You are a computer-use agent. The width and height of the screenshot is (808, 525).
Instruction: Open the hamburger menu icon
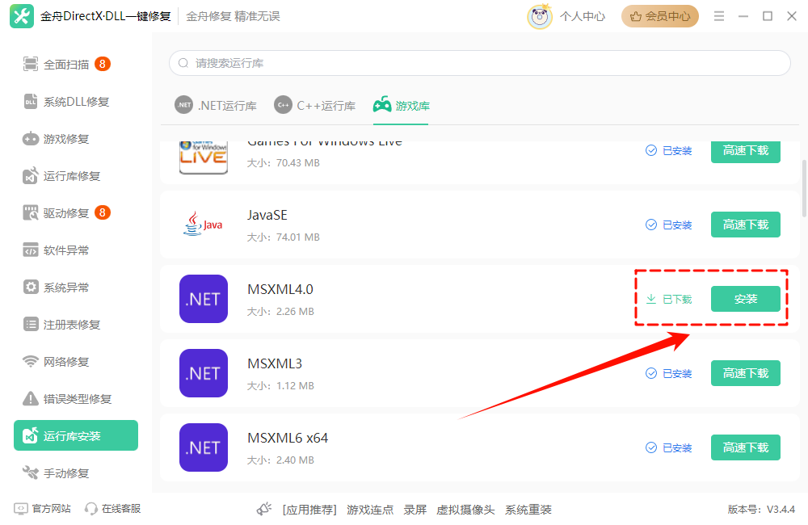click(x=719, y=16)
